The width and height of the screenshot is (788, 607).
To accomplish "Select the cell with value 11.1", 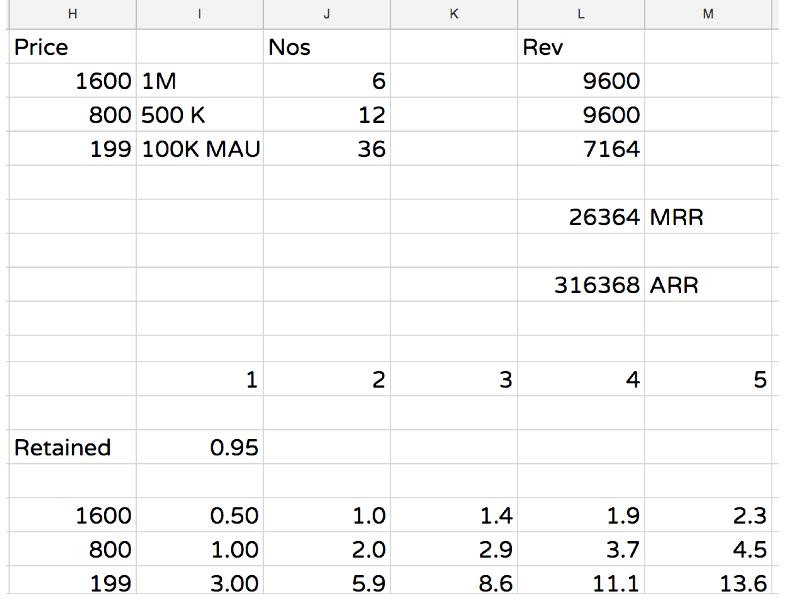I will [x=581, y=581].
